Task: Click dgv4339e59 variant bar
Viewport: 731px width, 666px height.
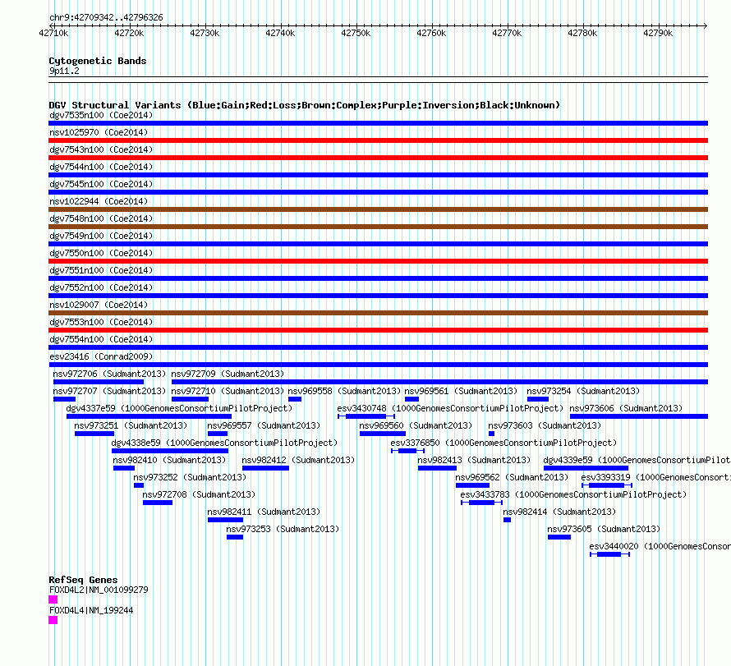Action: click(586, 468)
